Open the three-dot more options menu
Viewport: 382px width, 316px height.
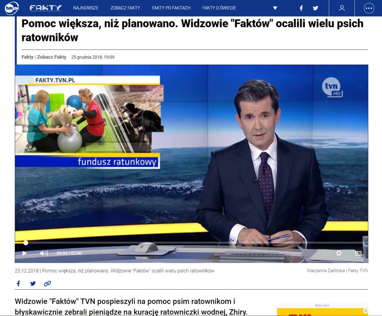[x=369, y=8]
